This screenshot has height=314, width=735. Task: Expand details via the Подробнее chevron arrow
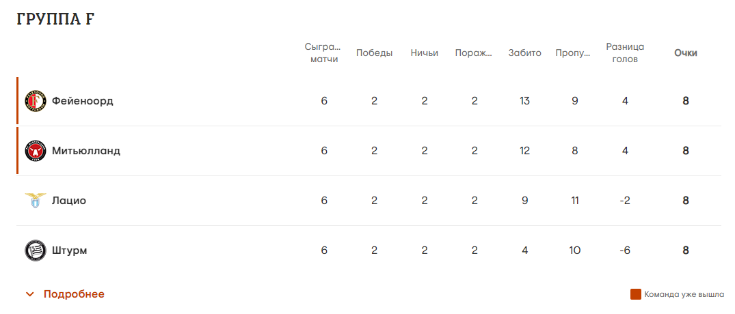pos(29,294)
